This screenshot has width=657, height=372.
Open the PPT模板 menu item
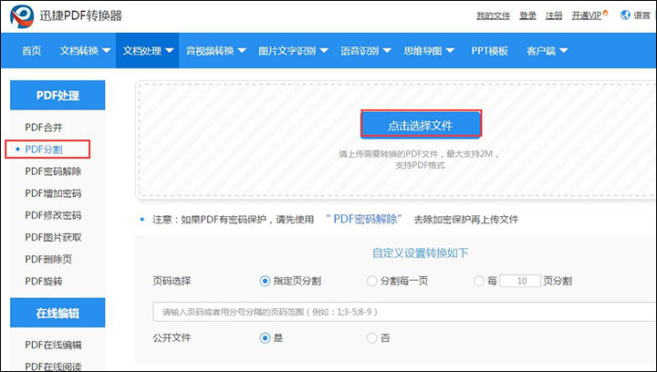[489, 51]
